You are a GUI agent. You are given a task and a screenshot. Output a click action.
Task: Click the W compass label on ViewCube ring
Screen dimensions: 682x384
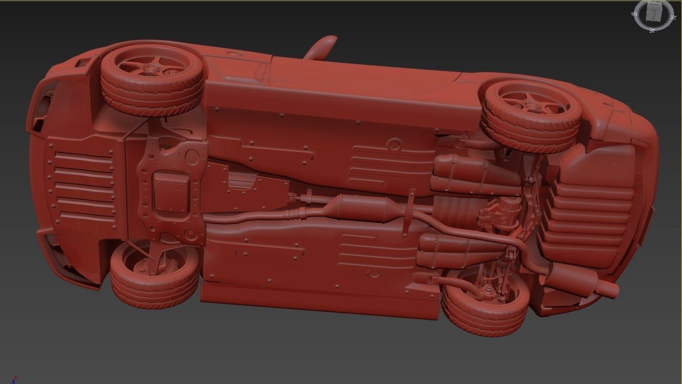point(652,30)
